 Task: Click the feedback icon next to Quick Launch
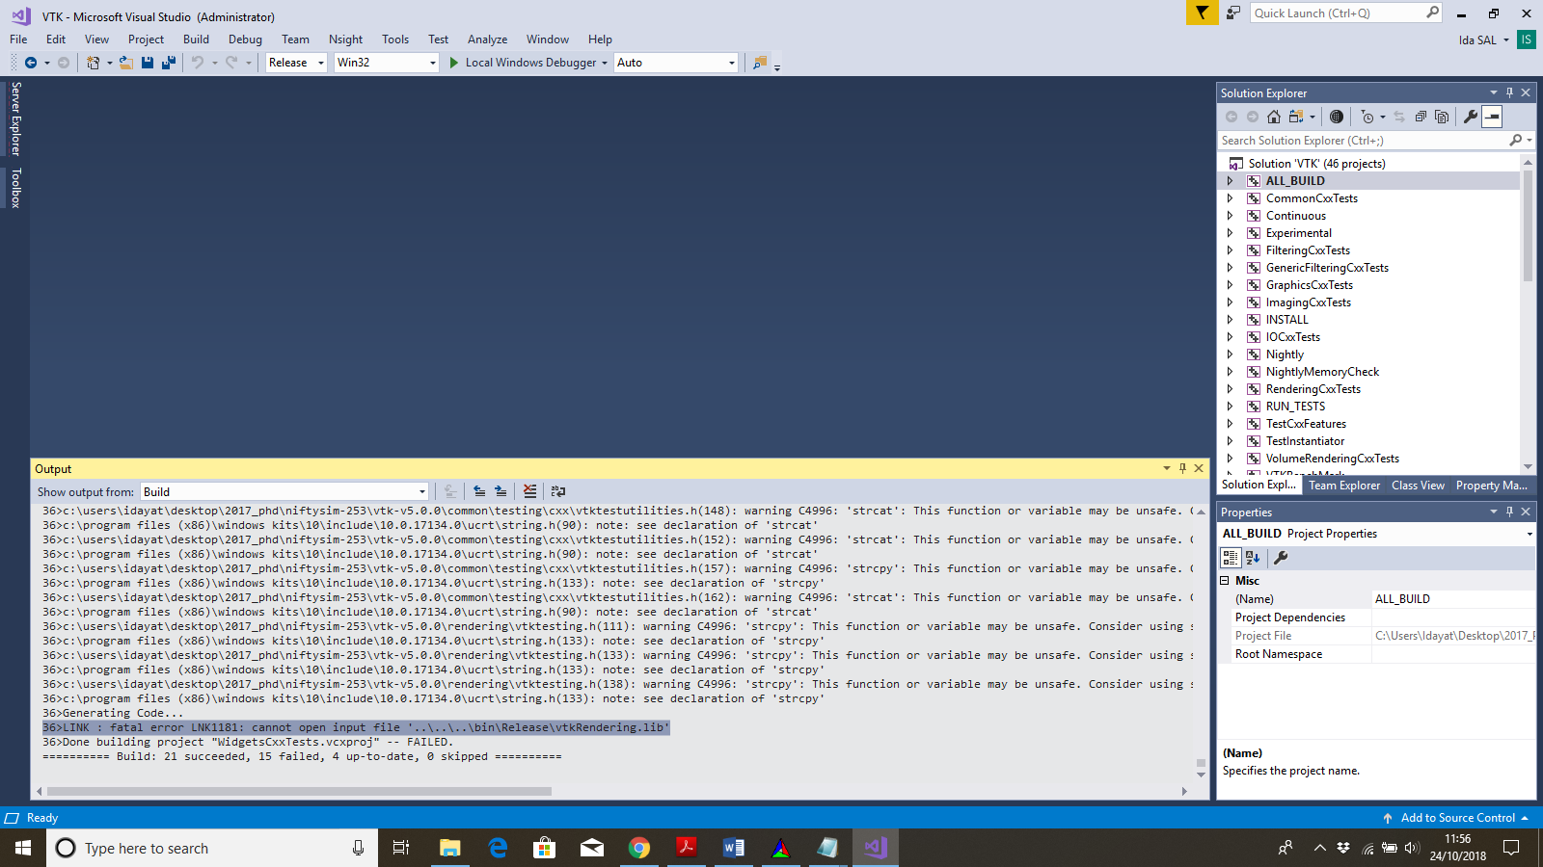(x=1233, y=13)
